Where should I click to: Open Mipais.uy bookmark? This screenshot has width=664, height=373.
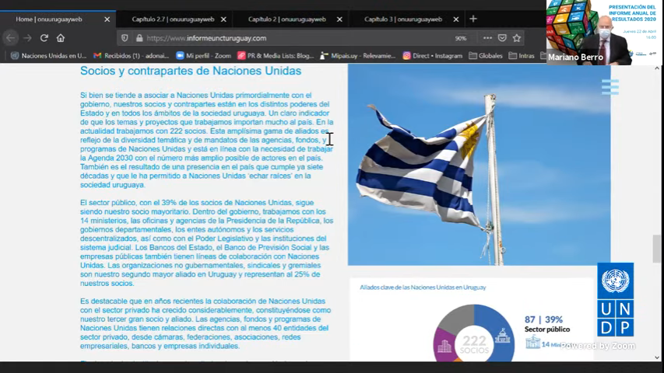coord(358,56)
